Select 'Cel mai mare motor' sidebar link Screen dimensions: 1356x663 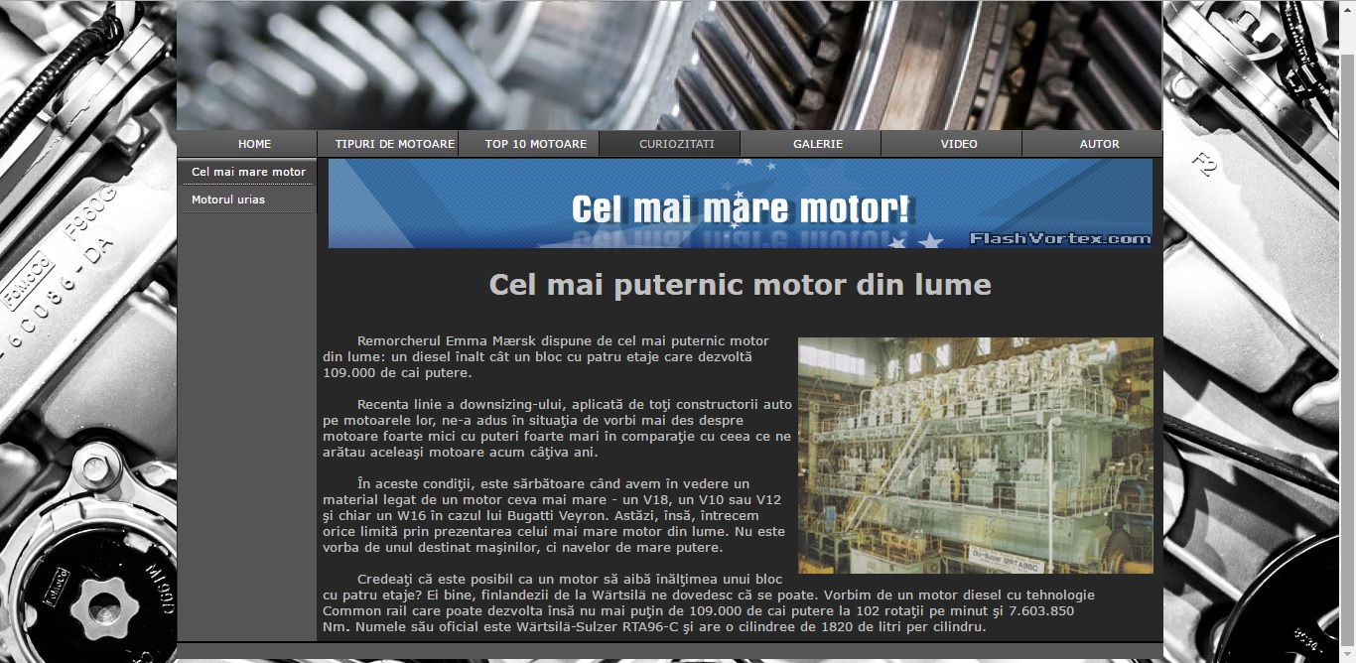[x=248, y=172]
